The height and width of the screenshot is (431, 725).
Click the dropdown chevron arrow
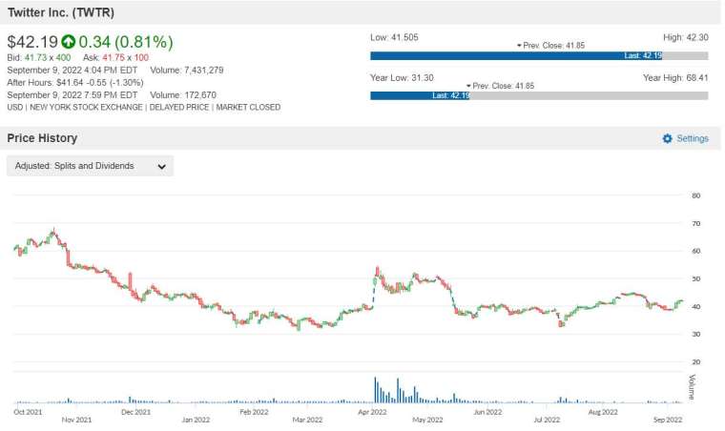[161, 166]
